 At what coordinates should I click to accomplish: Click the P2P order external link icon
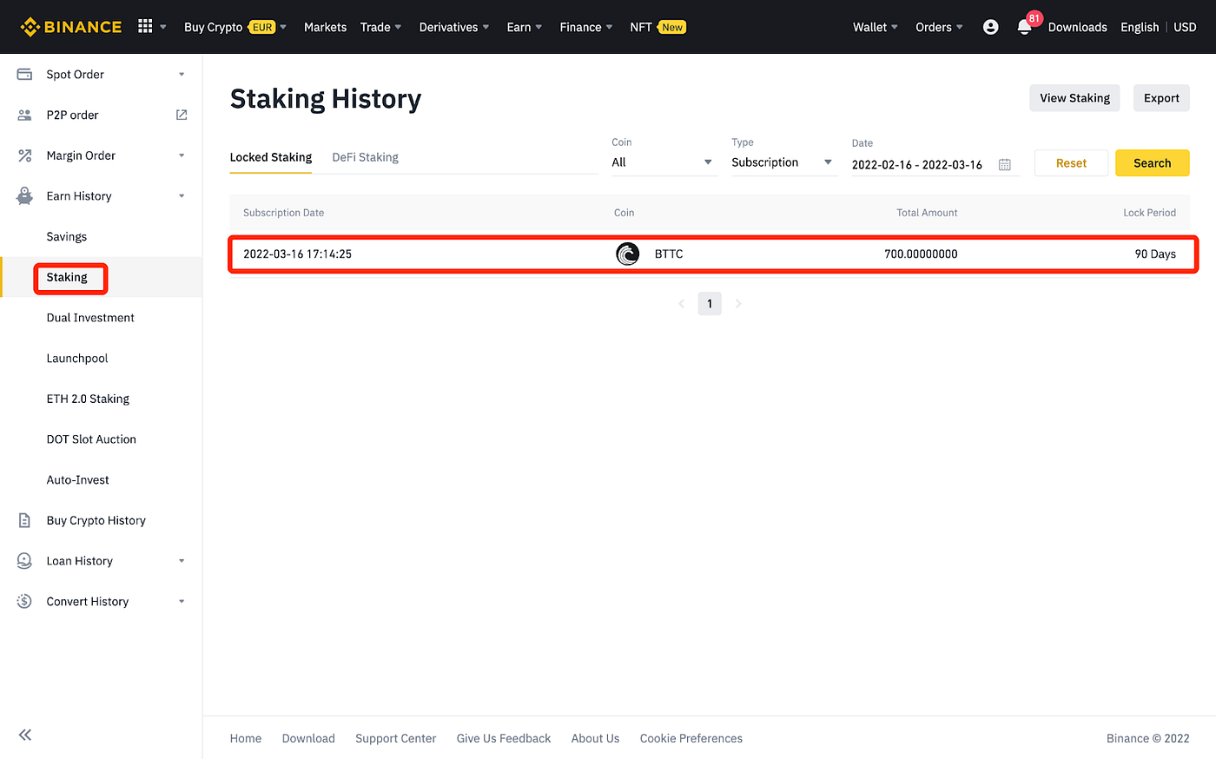181,114
